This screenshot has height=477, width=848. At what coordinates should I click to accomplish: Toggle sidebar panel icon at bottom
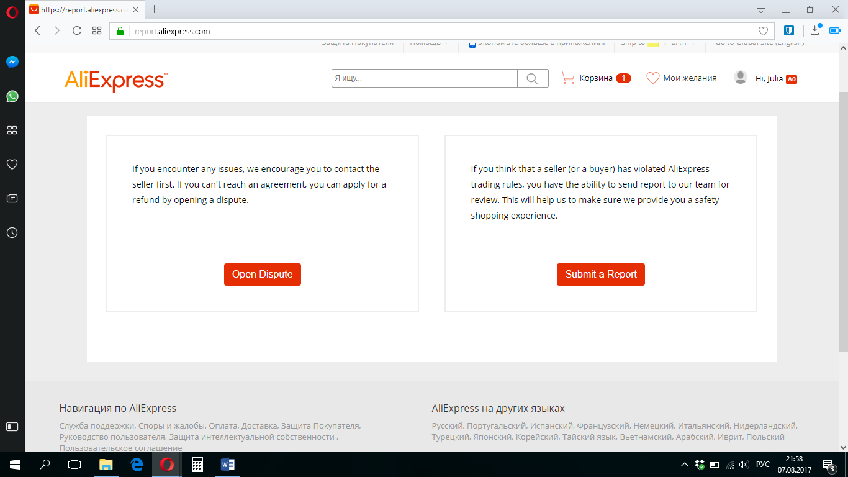12,427
